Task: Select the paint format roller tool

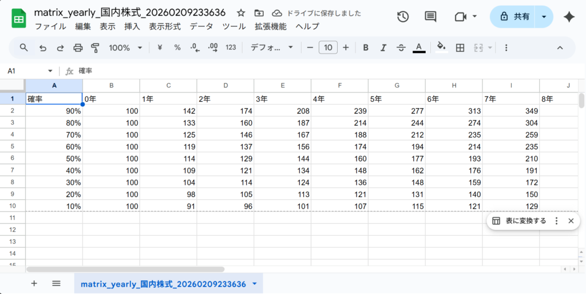Action: click(x=95, y=48)
